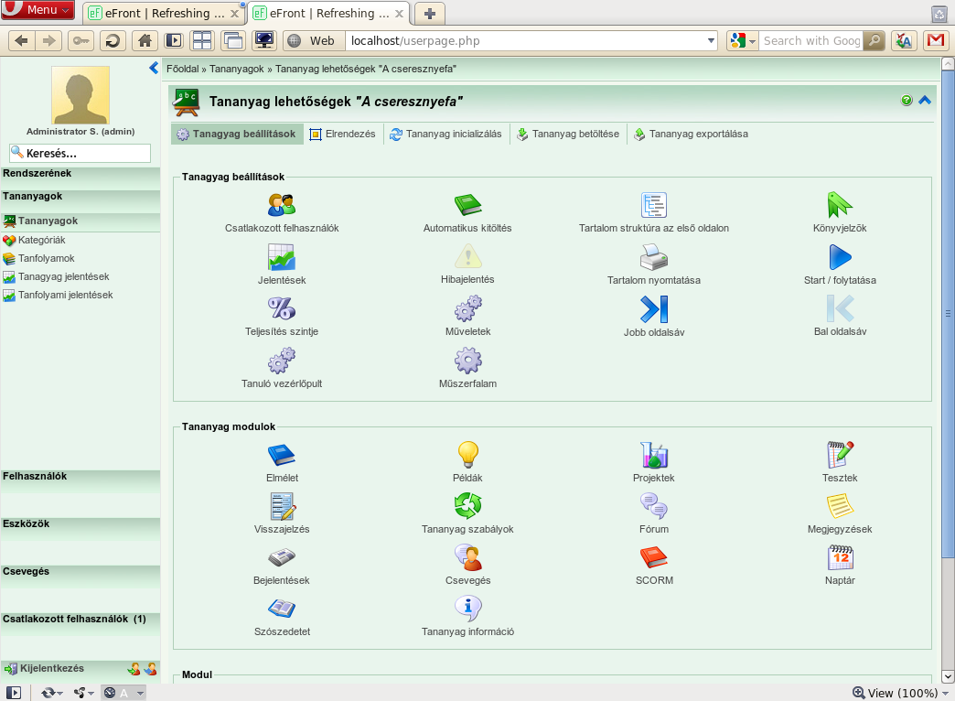The image size is (955, 701).
Task: Click the Tartalom nyomtatása printer icon
Action: [653, 256]
